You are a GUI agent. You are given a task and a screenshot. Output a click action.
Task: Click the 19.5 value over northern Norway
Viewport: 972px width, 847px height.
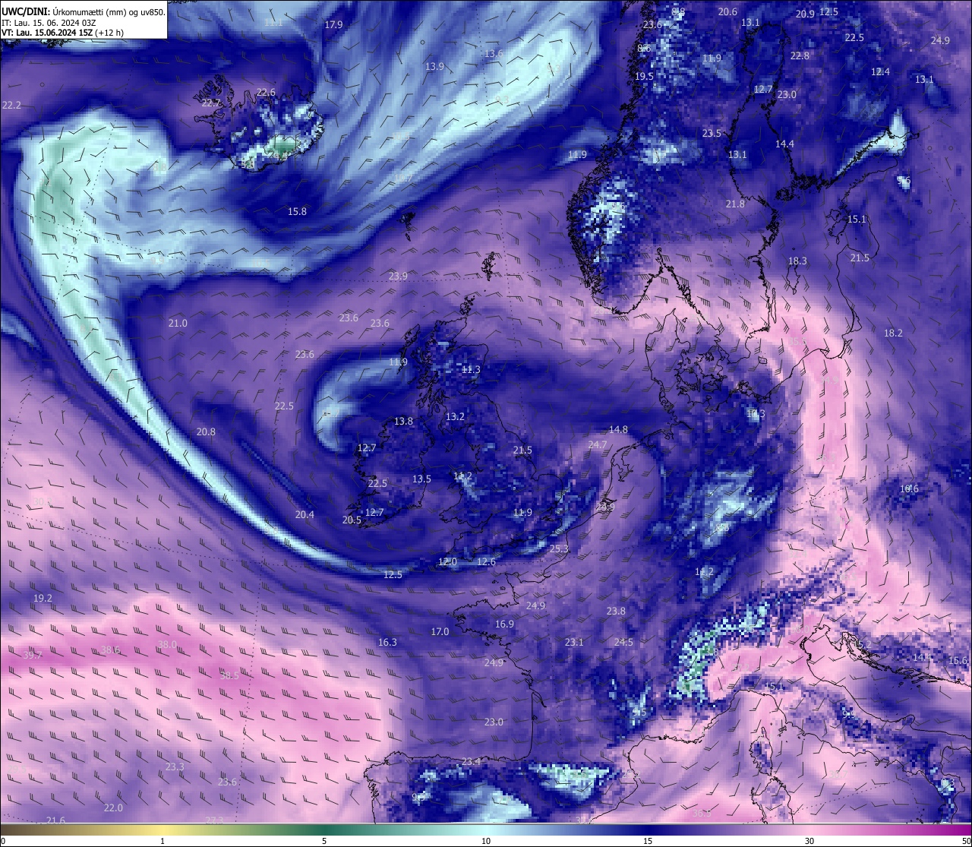[644, 76]
